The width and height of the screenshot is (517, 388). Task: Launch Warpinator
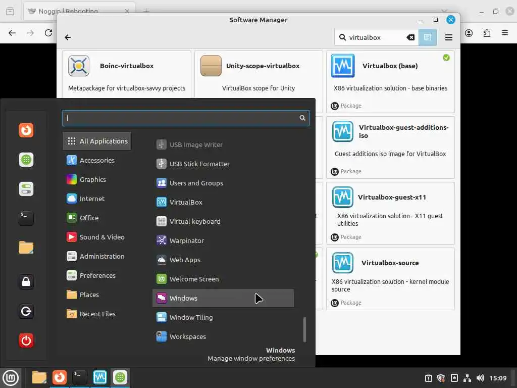coord(223,240)
